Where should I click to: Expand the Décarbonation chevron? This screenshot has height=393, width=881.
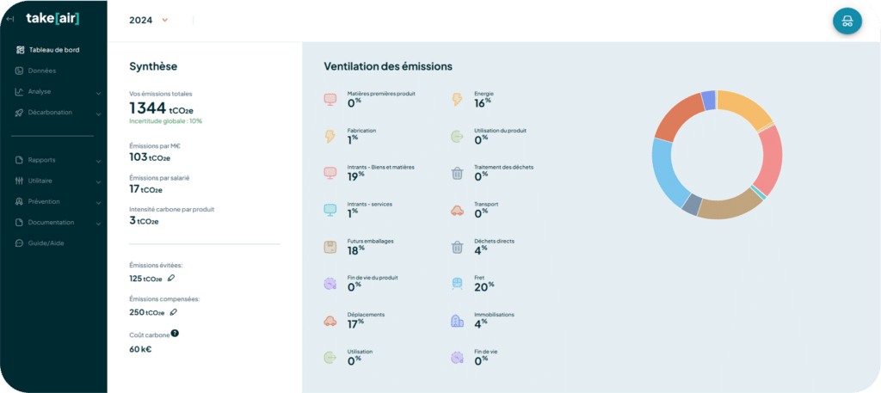[98, 114]
